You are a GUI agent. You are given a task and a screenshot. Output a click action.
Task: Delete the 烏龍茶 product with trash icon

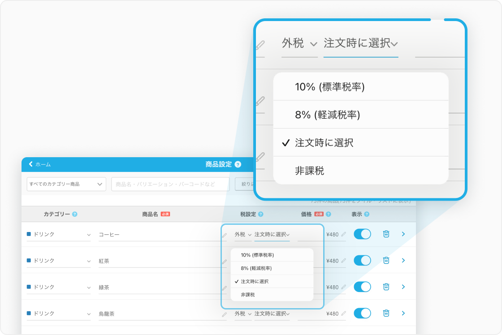tap(386, 313)
